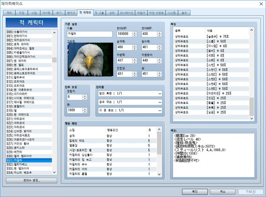Raise 공격력 value 486 with up arrow
266x197 pixels.
[x=135, y=46]
